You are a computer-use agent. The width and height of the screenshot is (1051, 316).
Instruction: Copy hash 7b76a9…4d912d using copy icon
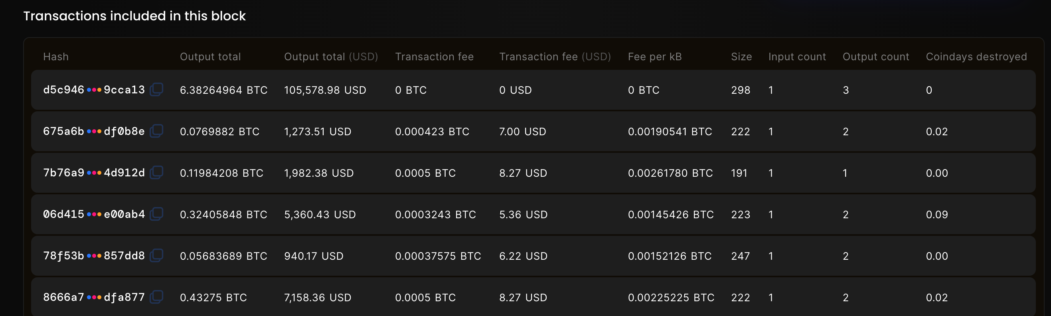point(157,172)
